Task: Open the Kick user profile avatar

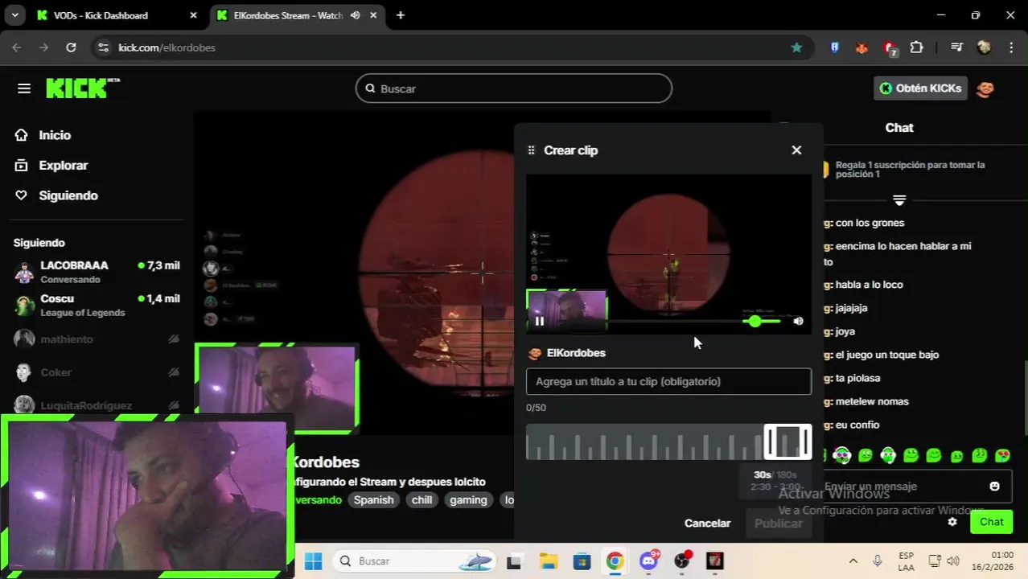Action: pos(985,88)
